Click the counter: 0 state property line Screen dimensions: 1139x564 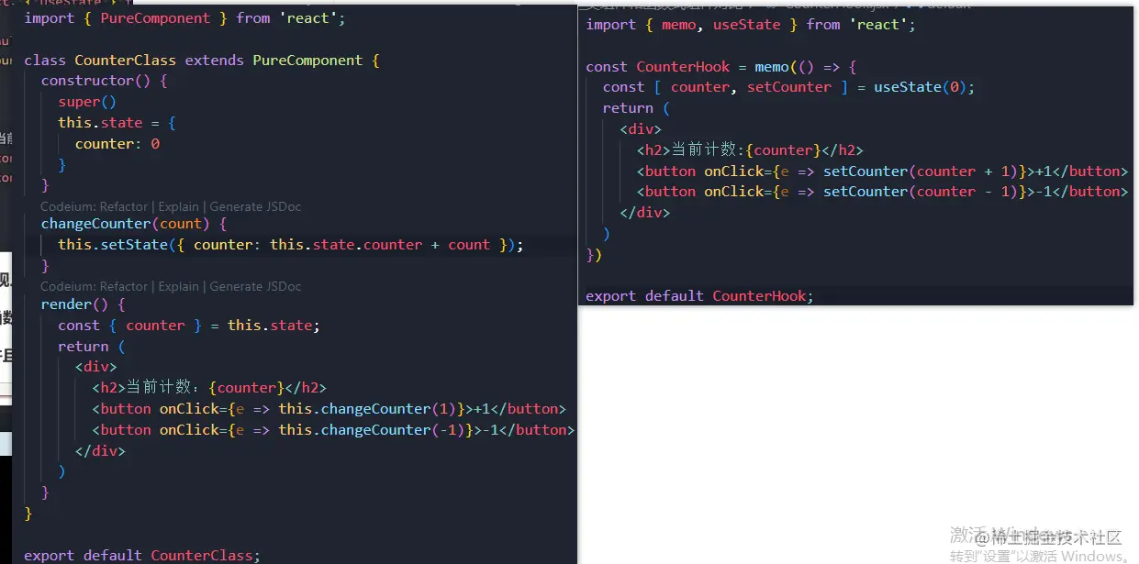point(117,144)
